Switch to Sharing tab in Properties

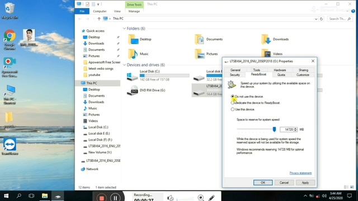point(303,70)
